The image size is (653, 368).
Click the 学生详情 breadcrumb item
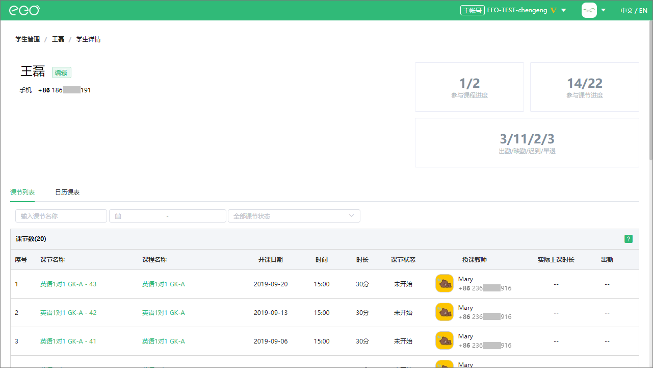pyautogui.click(x=88, y=39)
